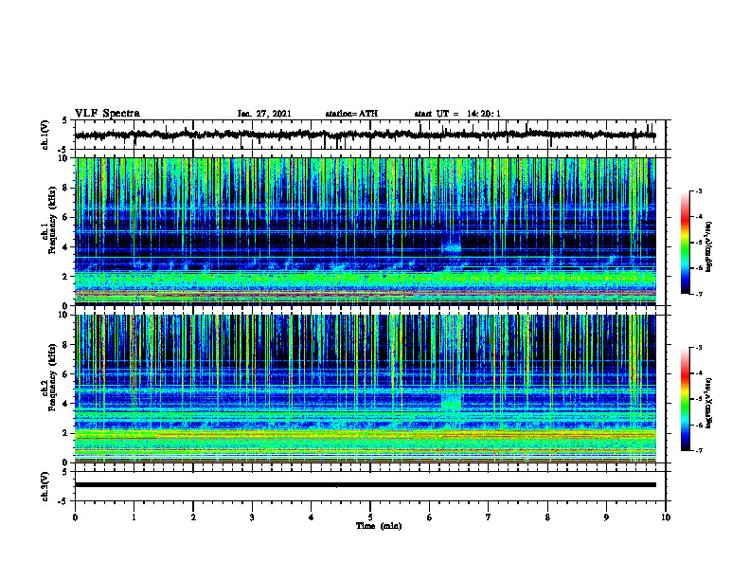Click the ch.2 spectrogram color scale bar

(x=685, y=399)
